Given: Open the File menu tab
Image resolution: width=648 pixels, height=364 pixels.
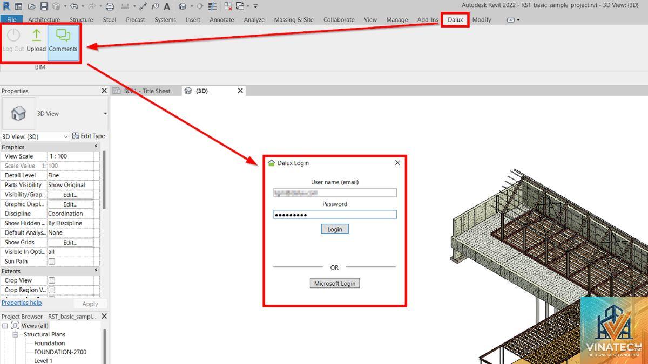Looking at the screenshot, I should point(11,19).
